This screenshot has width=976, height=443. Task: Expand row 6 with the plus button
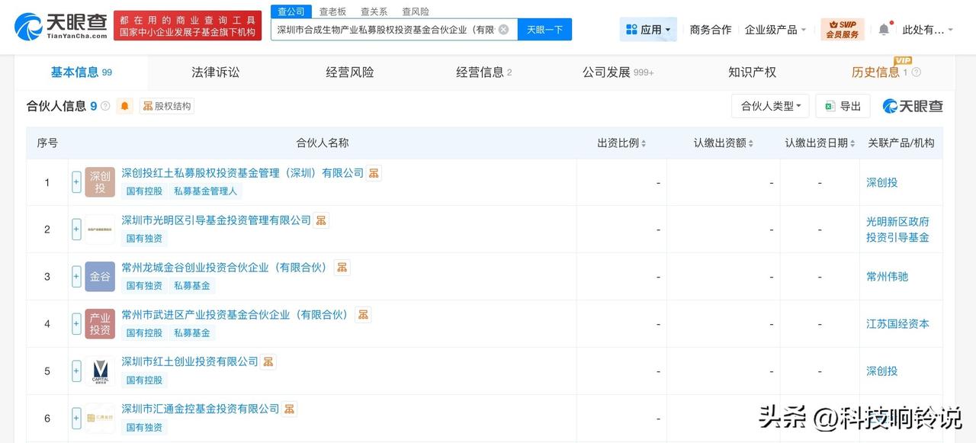coord(76,418)
